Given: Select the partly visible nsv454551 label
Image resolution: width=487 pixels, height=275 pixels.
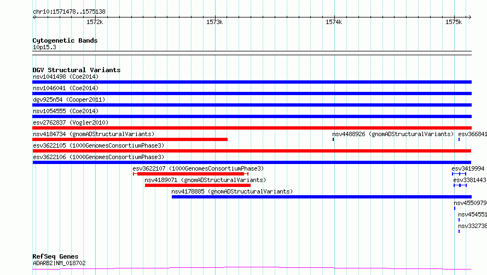Looking at the screenshot, I should tap(472, 214).
